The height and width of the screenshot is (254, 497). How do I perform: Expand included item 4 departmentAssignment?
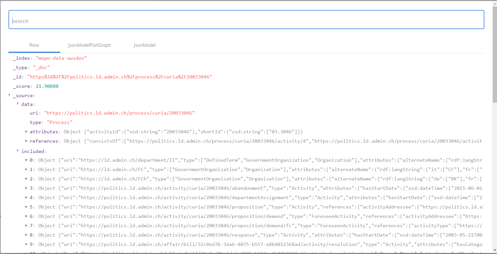[26, 198]
